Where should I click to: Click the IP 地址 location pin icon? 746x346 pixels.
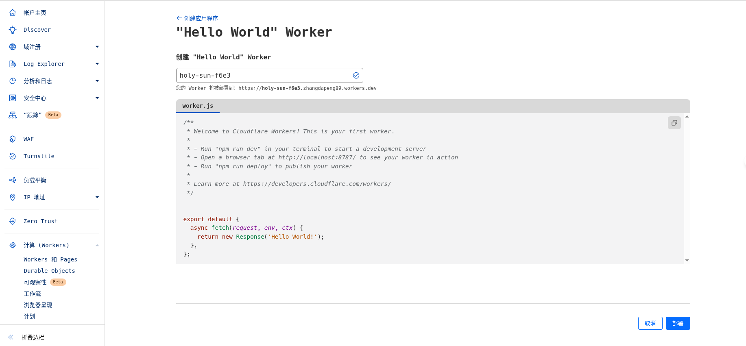(x=13, y=197)
